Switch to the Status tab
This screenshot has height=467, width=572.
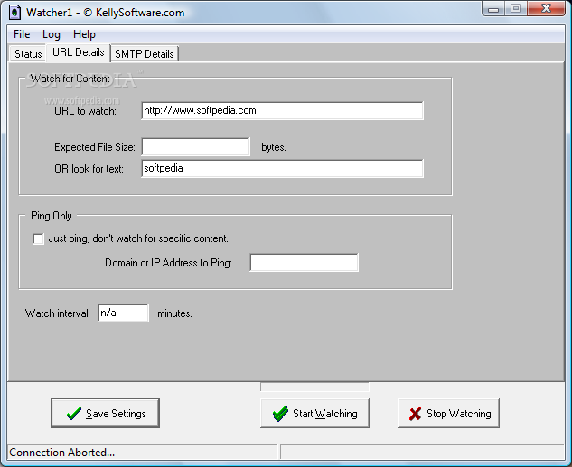click(28, 54)
